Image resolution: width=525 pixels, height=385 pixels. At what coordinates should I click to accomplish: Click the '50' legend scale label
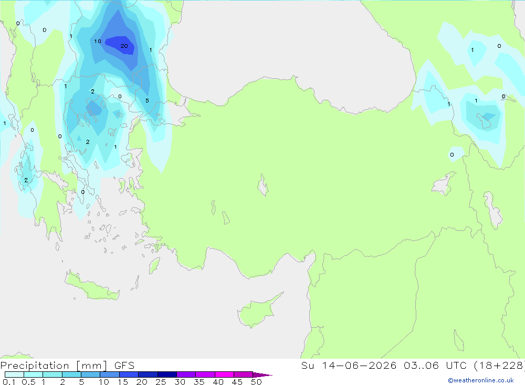(256, 382)
